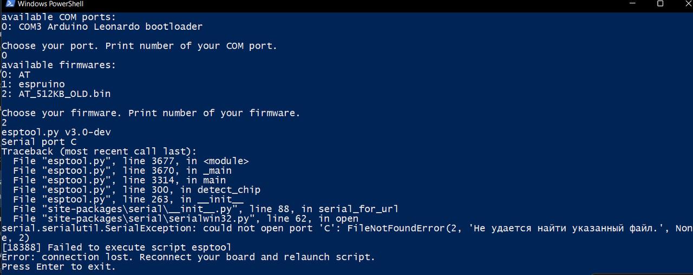Image resolution: width=693 pixels, height=275 pixels.
Task: Click the "esptool.py v3.0-dev" version line
Action: click(x=56, y=133)
